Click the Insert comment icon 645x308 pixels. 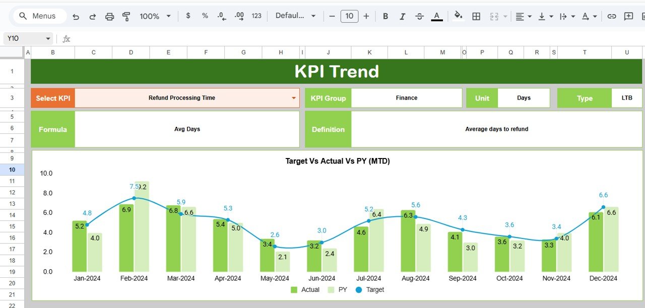(x=628, y=16)
